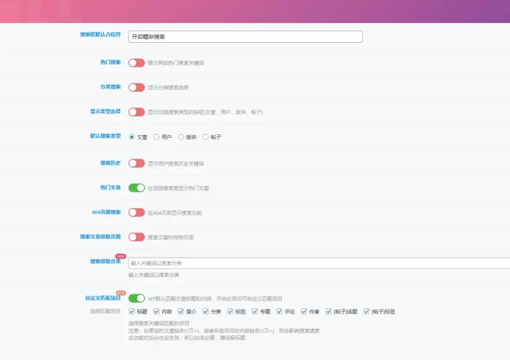The height and width of the screenshot is (360, 510).
Task: Turn on 404页面搜索 switch
Action: coord(136,213)
